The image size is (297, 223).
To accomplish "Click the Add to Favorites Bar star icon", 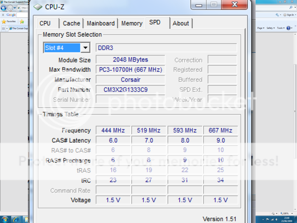I will point(22,21).
